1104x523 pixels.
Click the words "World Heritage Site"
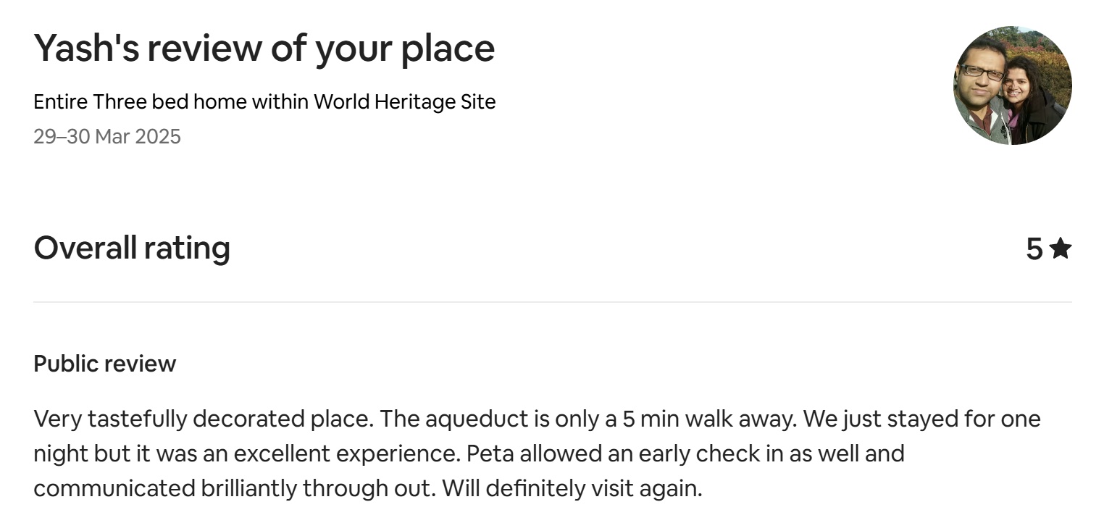[404, 102]
